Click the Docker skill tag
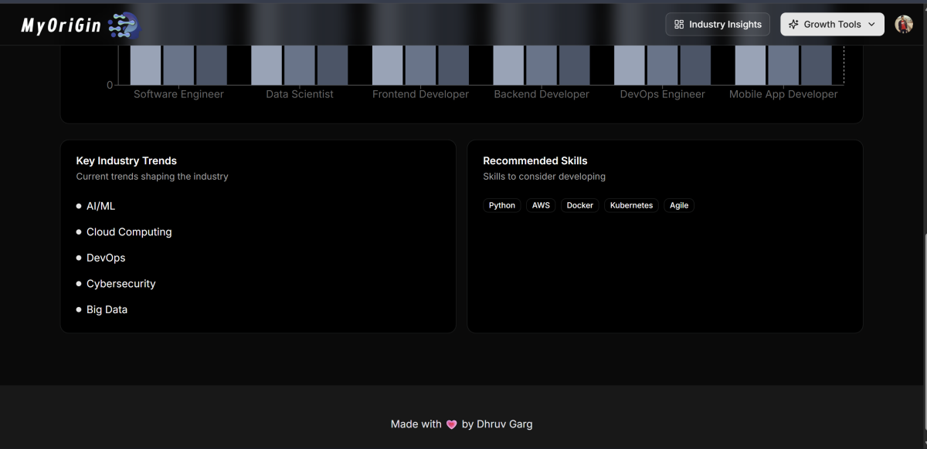Screen dimensions: 927x449 coord(579,205)
